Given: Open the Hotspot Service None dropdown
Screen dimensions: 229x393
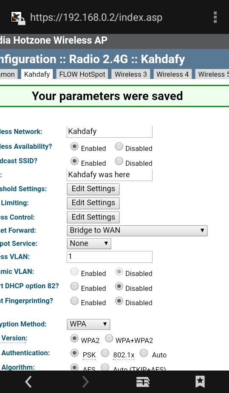Looking at the screenshot, I should 89,244.
